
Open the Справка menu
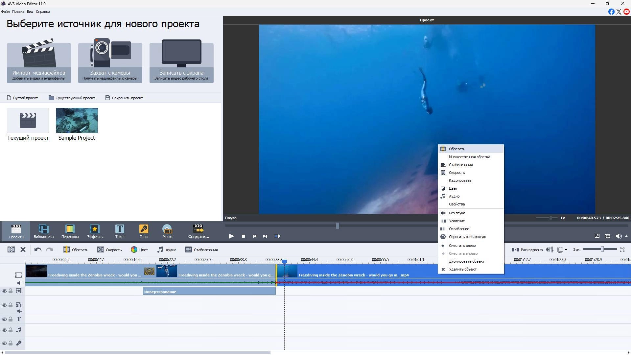tap(43, 12)
